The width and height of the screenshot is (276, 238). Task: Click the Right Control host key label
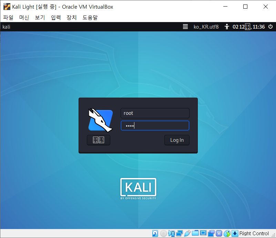(254, 234)
